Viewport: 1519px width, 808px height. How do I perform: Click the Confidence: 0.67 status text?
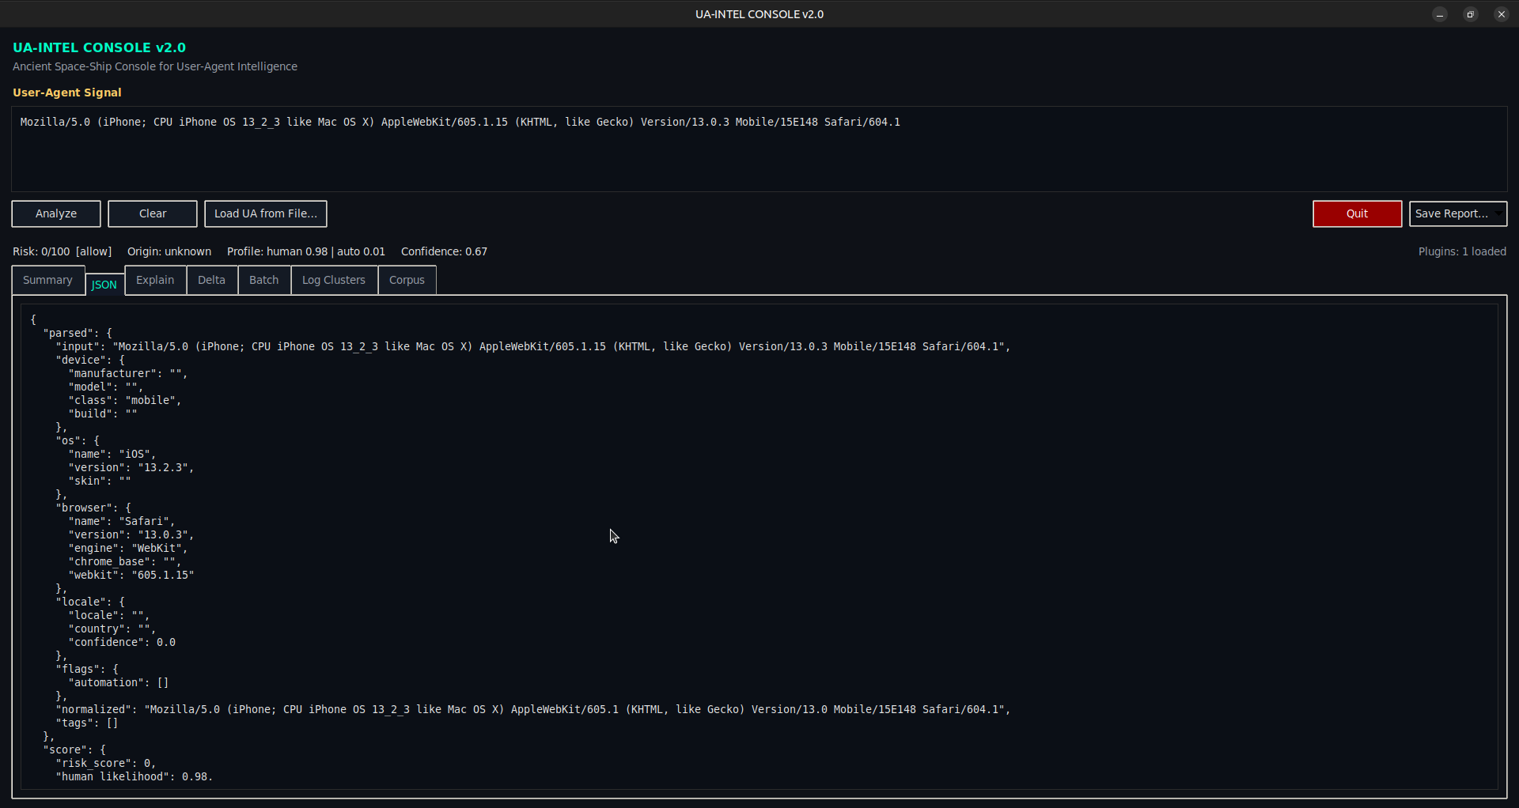[444, 251]
